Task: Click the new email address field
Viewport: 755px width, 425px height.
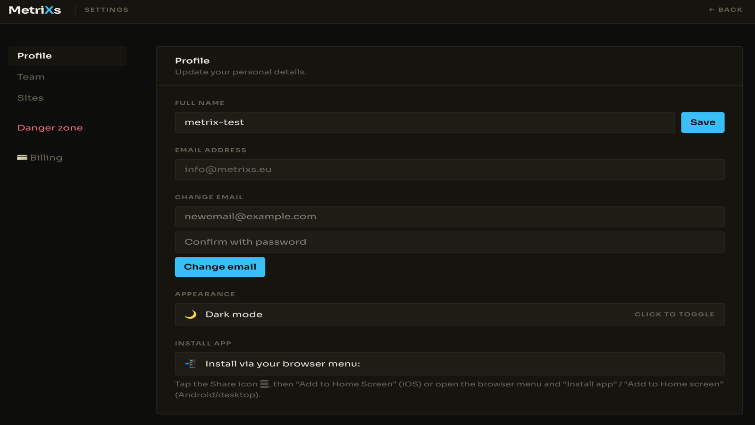Action: pos(449,217)
